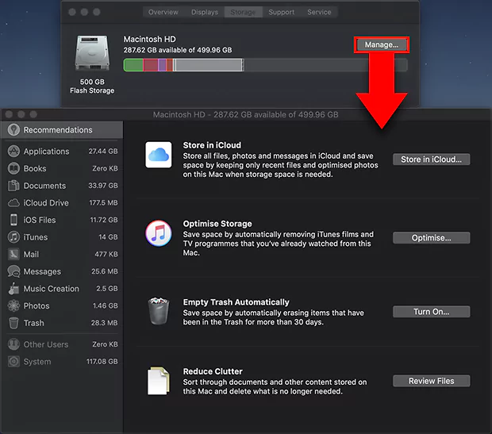Image resolution: width=492 pixels, height=434 pixels.
Task: Click the '500 GB Flash Storage' label
Action: [92, 86]
